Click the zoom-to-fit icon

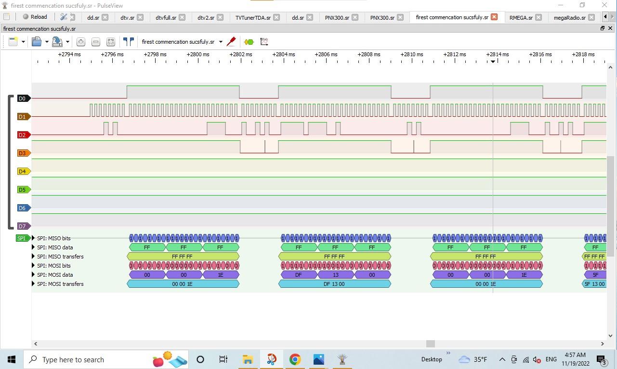pyautogui.click(x=111, y=42)
